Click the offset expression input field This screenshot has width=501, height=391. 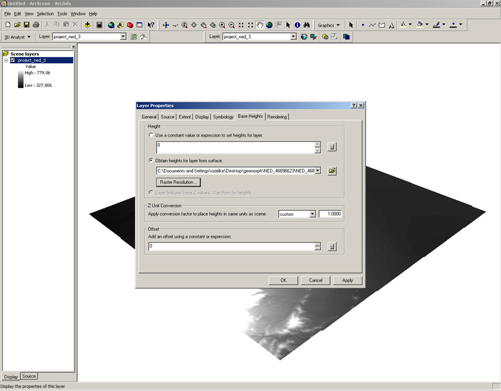[x=230, y=246]
